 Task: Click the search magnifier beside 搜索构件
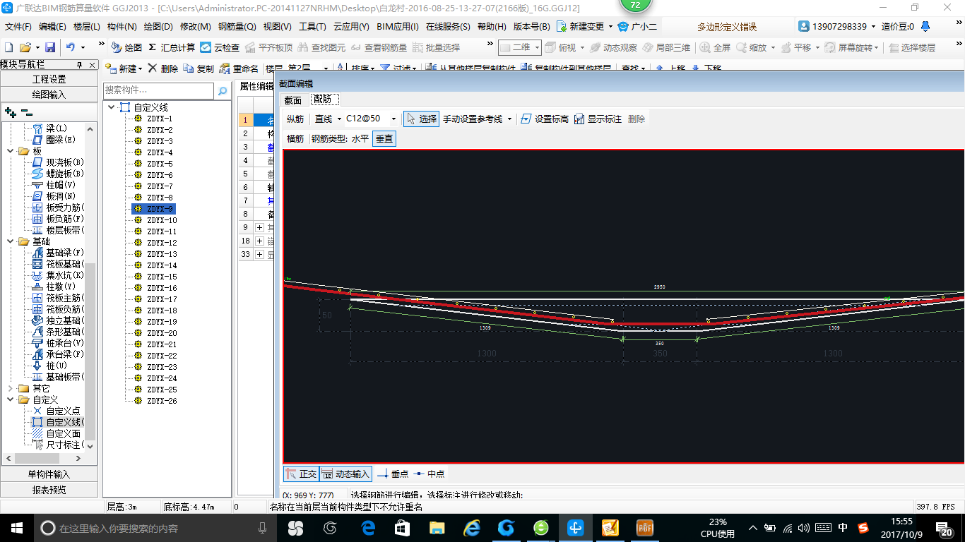223,91
